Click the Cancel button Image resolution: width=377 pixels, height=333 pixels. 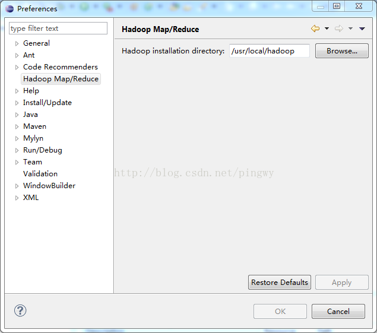[x=338, y=312]
